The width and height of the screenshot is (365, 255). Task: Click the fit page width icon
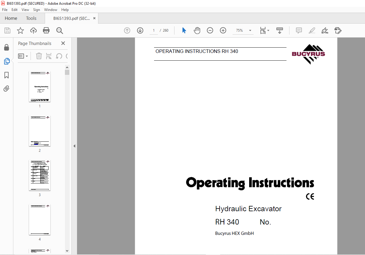263,30
